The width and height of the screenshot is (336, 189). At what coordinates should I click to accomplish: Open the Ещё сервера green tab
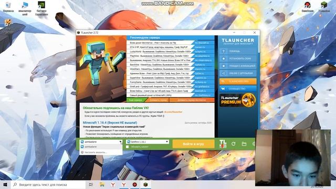(136, 100)
